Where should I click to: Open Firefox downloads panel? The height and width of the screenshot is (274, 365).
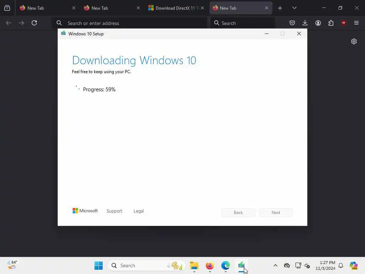[x=305, y=23]
